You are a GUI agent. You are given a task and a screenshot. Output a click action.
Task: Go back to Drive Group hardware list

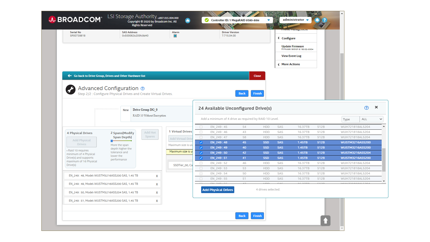[110, 76]
